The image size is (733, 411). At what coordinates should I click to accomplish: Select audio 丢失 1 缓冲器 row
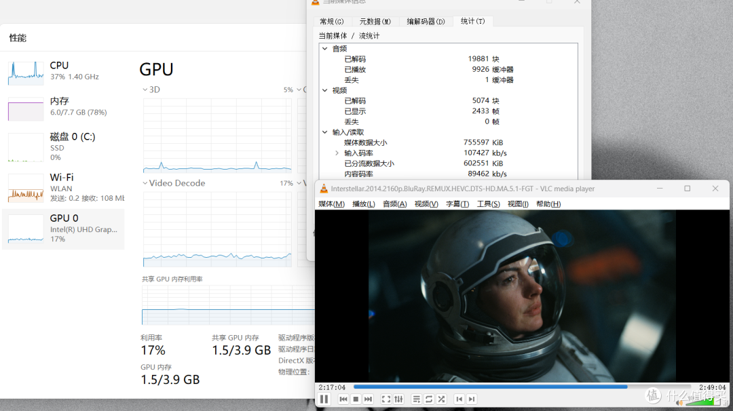pyautogui.click(x=449, y=80)
